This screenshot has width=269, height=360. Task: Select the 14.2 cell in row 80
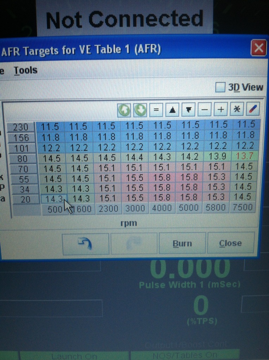click(x=190, y=157)
